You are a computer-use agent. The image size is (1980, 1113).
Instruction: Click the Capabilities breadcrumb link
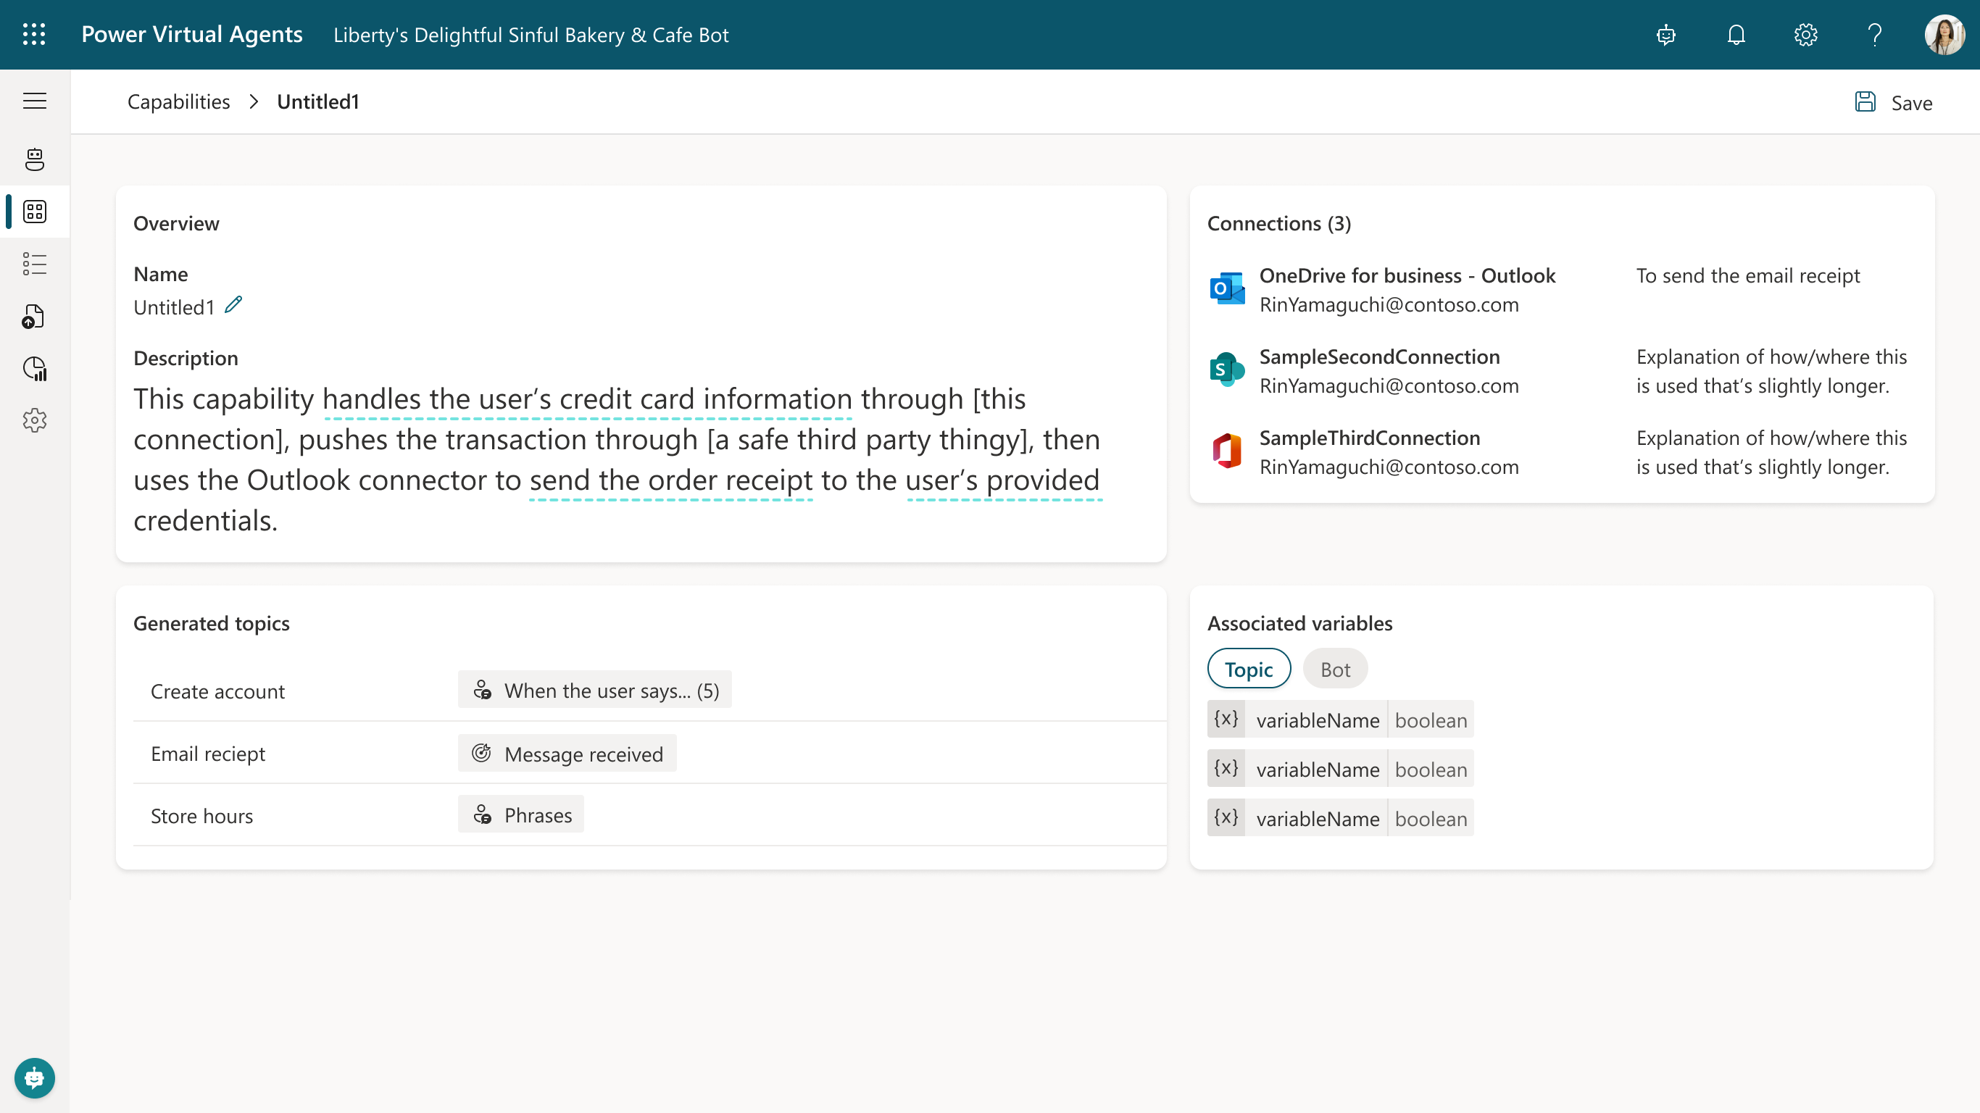click(178, 101)
